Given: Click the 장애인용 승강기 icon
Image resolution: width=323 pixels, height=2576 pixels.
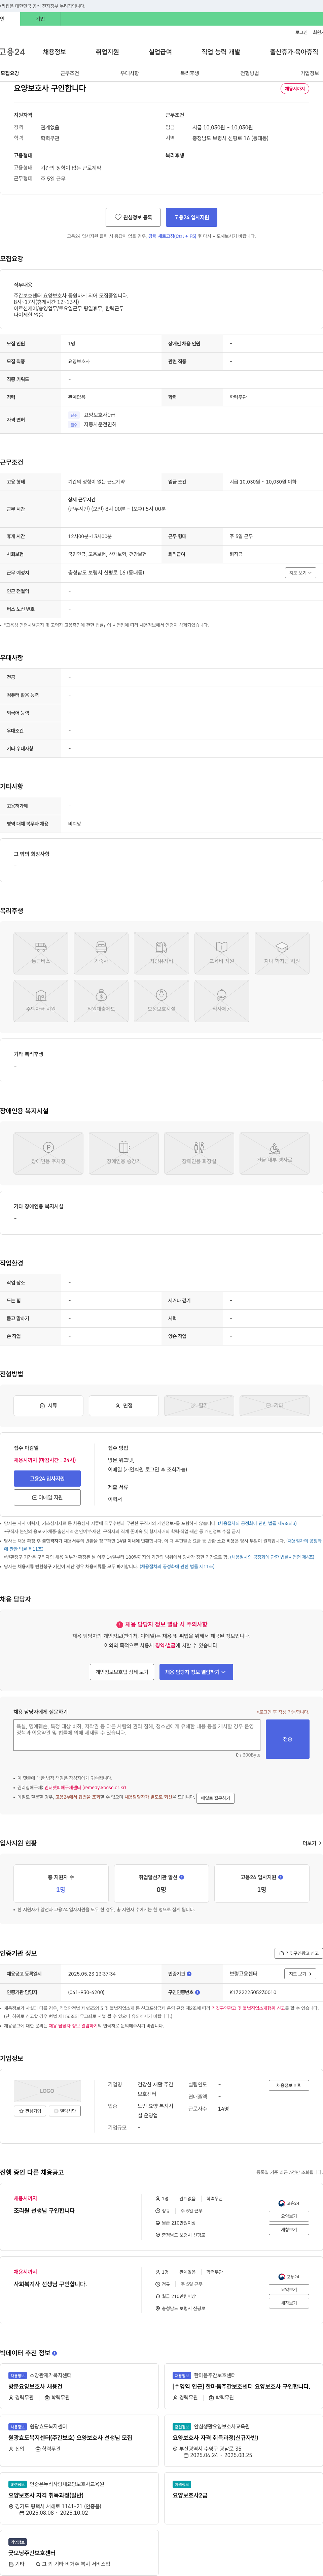Looking at the screenshot, I should tap(124, 1153).
